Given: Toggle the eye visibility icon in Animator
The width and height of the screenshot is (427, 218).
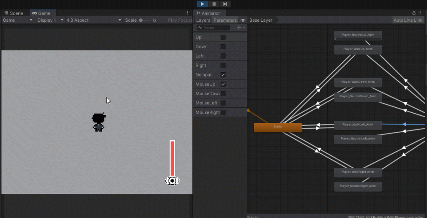Looking at the screenshot, I should click(243, 20).
